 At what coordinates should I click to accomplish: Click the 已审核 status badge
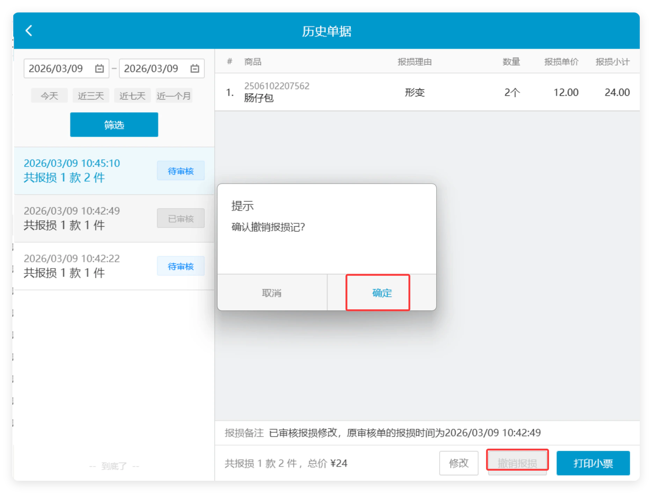181,219
